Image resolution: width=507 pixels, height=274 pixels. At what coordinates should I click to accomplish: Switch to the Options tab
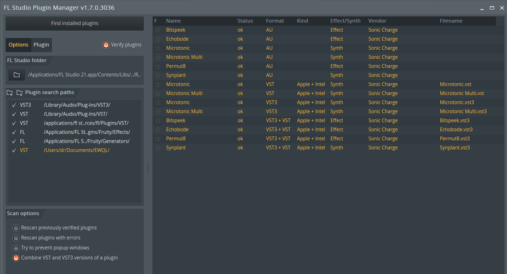(x=19, y=44)
